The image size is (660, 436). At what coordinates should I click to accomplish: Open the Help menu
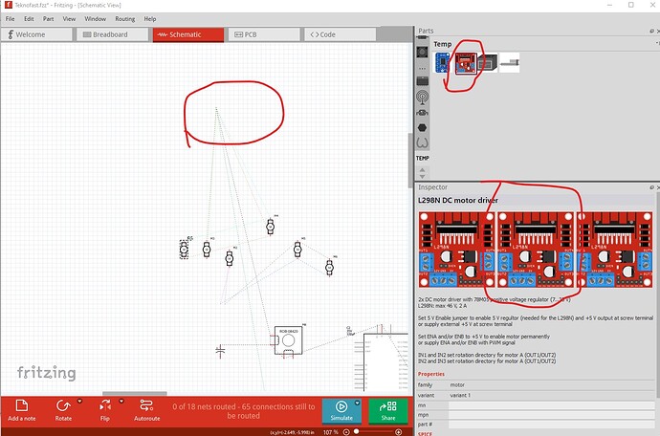click(x=150, y=19)
